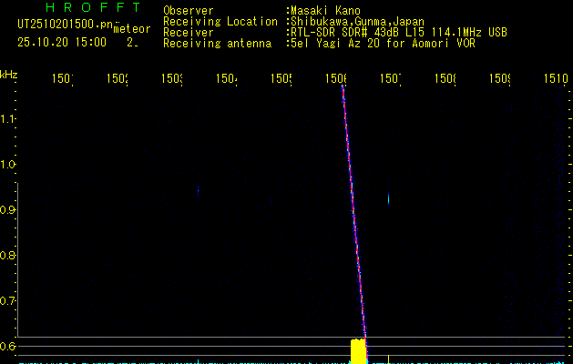The image size is (573, 364).
Task: Click the 'Receiving Location' field label
Action: coord(220,21)
